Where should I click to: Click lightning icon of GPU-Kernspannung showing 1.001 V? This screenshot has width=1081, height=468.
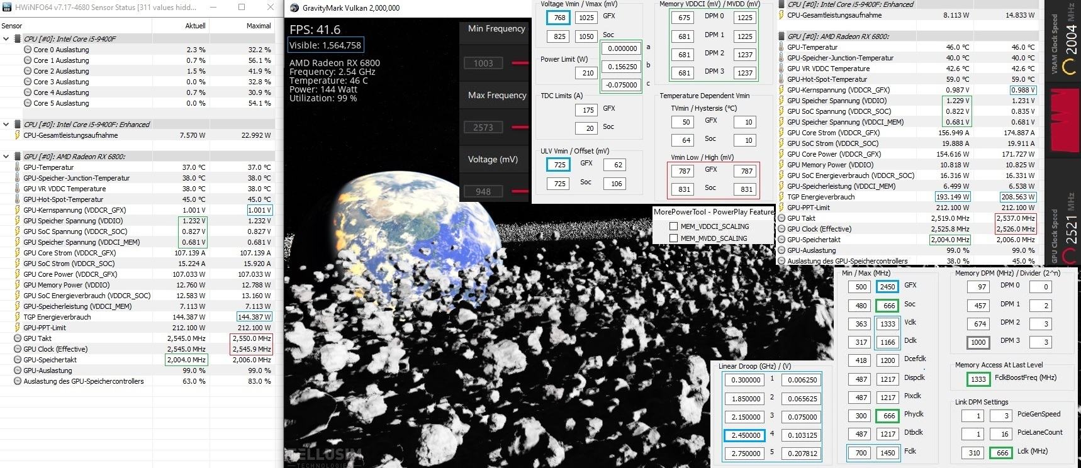tap(17, 210)
